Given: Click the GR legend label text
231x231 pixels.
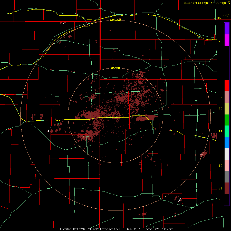Looking at the screenshot, I should tap(220, 97).
